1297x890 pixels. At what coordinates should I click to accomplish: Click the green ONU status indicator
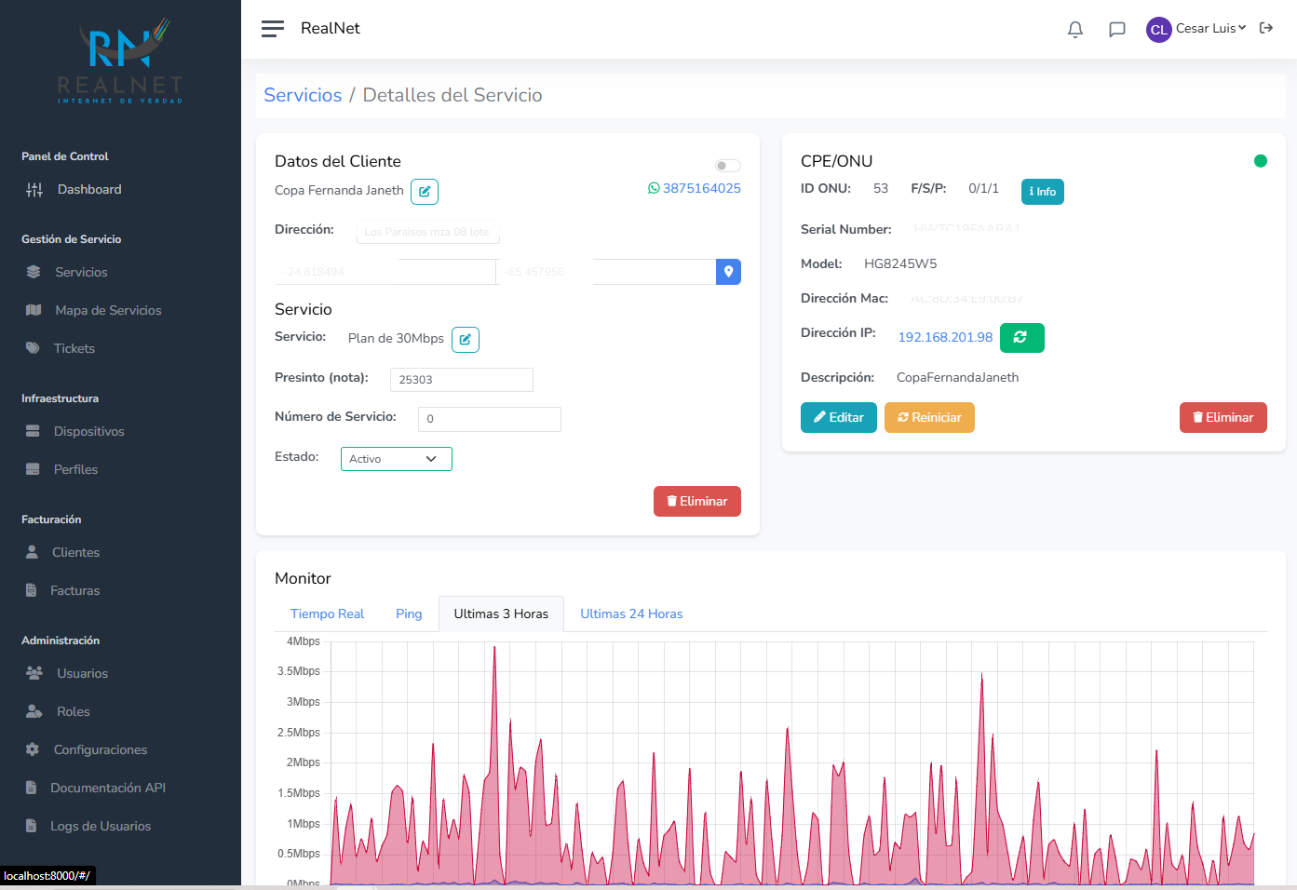click(x=1261, y=161)
